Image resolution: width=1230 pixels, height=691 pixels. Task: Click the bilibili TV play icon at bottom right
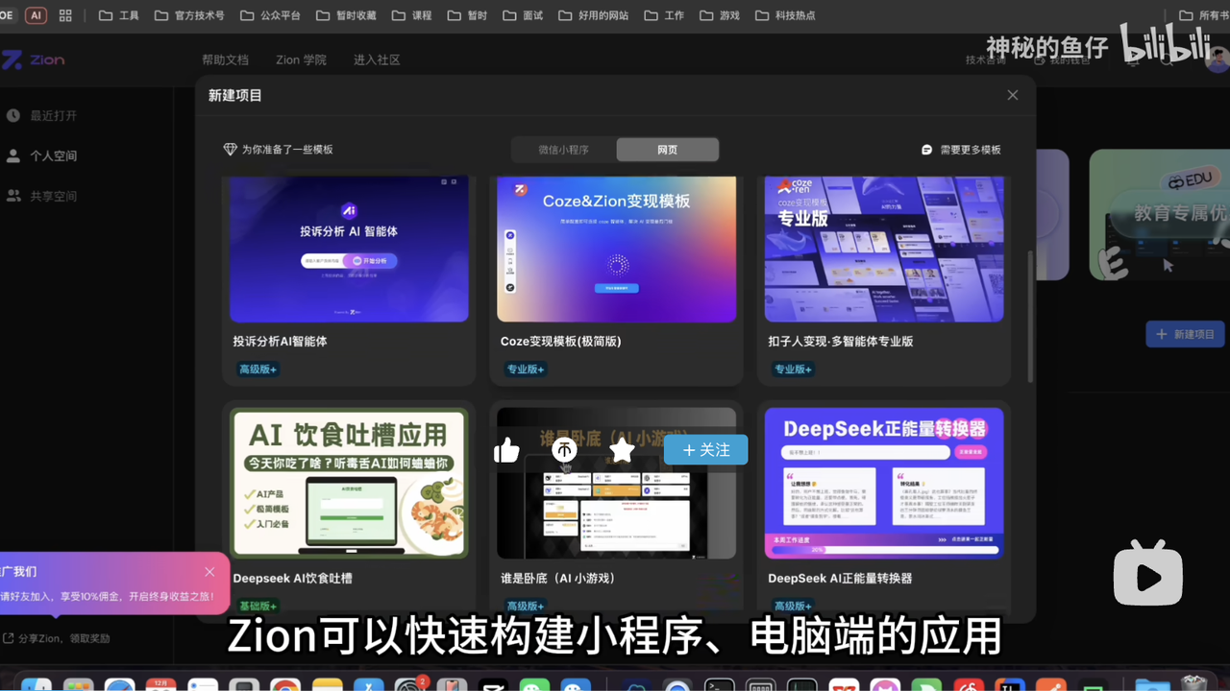click(x=1147, y=573)
